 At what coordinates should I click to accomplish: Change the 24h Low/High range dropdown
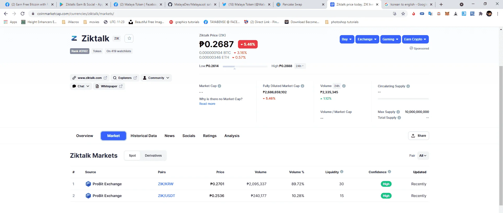click(300, 66)
